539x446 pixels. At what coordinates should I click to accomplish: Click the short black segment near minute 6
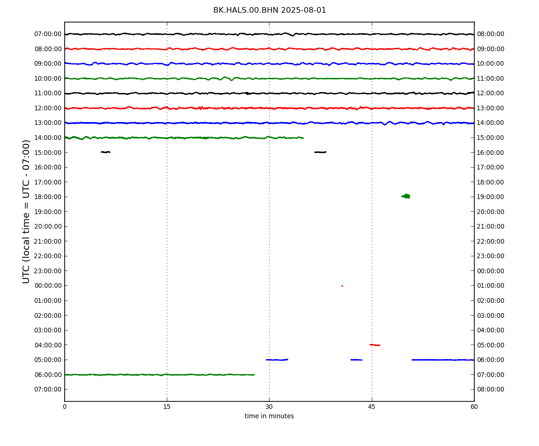click(x=105, y=152)
